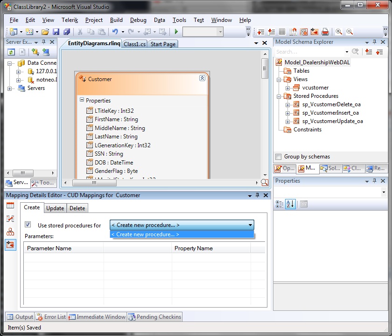This screenshot has height=336, width=392.
Task: Click the designer horizontal scrollbar thumb
Action: [94, 183]
